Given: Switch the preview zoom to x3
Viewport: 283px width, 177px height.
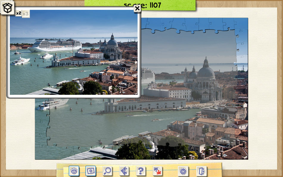Looking at the screenshot, I should pos(26,14).
